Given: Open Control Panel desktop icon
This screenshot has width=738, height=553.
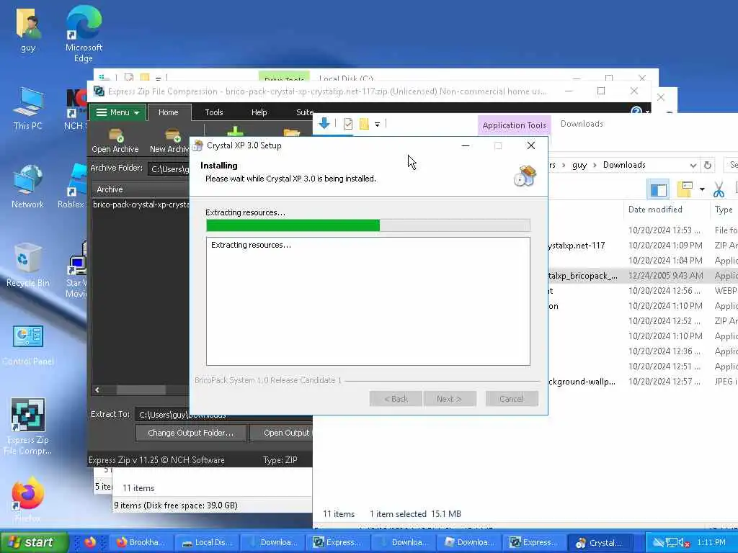Looking at the screenshot, I should [28, 346].
